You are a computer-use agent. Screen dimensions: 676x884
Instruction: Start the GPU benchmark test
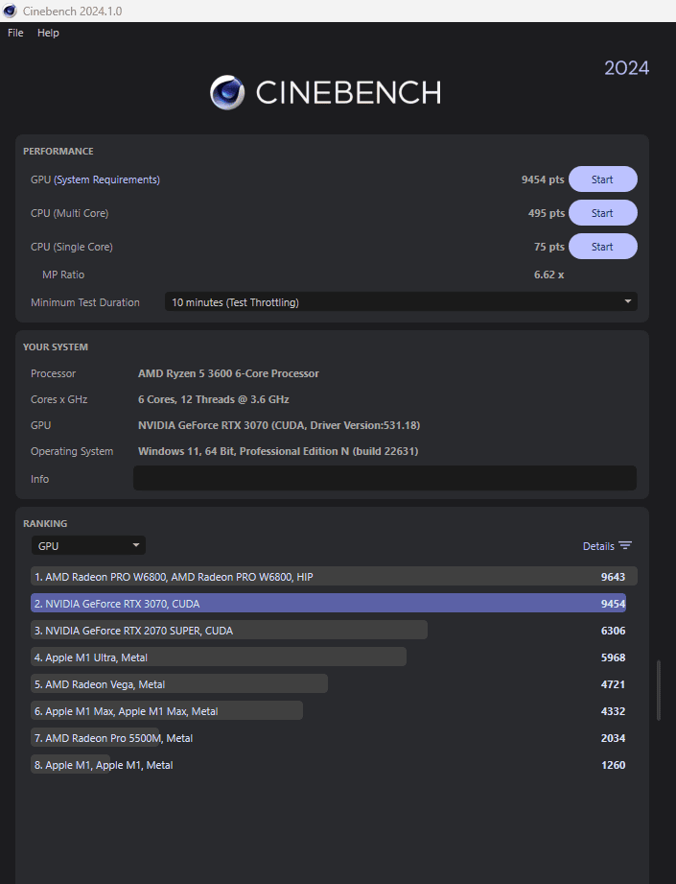[x=603, y=179]
